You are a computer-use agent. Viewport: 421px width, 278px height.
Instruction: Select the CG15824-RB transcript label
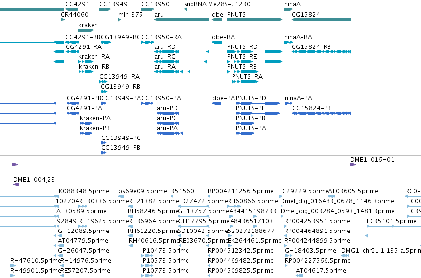click(x=312, y=47)
